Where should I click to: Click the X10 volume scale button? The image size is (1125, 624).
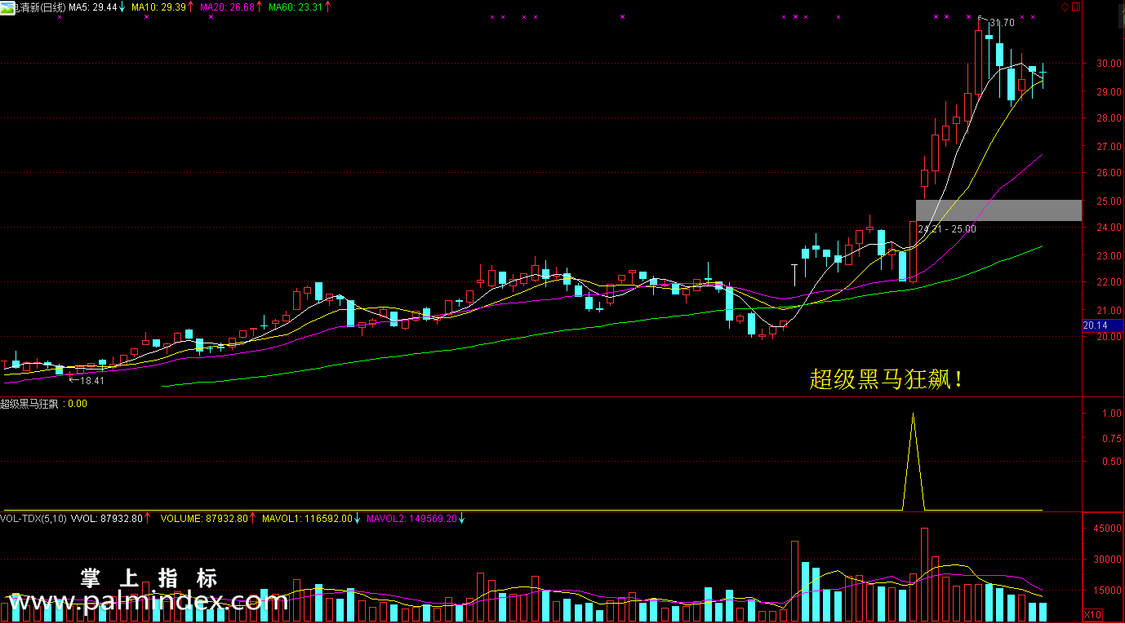click(x=1092, y=614)
